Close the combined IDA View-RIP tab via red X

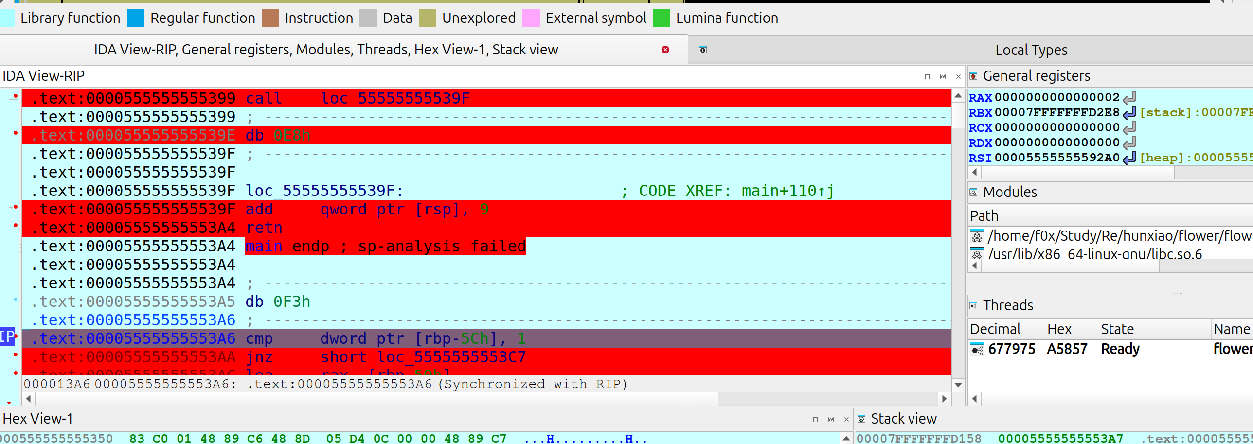(665, 50)
